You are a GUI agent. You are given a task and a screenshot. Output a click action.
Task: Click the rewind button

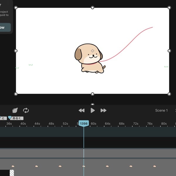[82, 110]
